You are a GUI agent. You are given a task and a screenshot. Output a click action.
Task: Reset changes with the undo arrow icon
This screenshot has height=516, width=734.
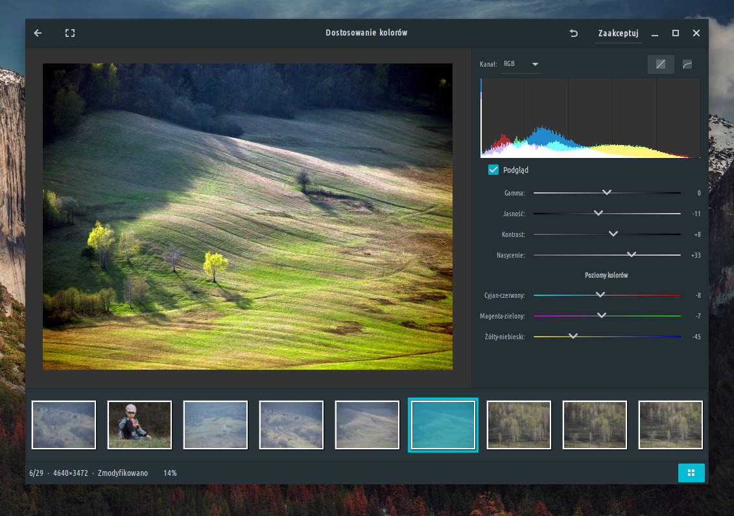click(573, 33)
